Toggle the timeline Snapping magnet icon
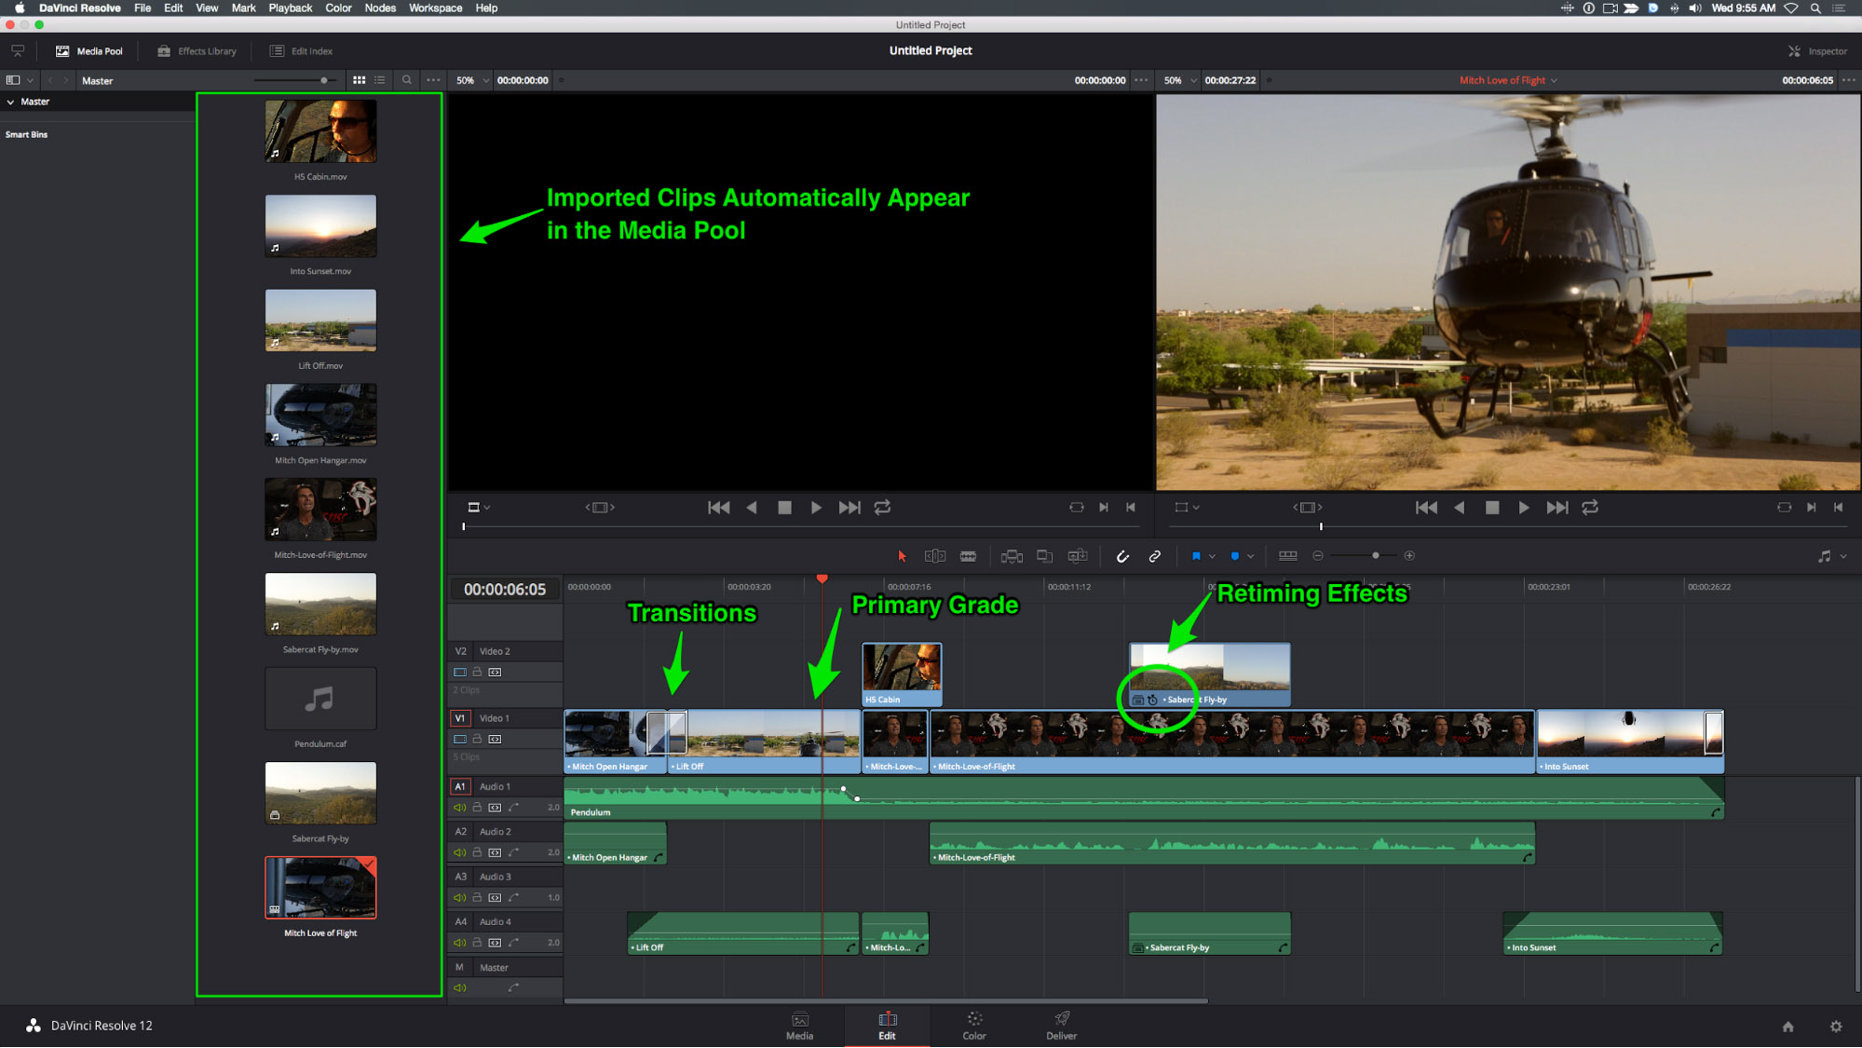This screenshot has height=1048, width=1862. pyautogui.click(x=1122, y=556)
